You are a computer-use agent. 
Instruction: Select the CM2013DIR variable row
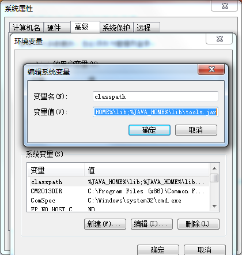(119, 191)
